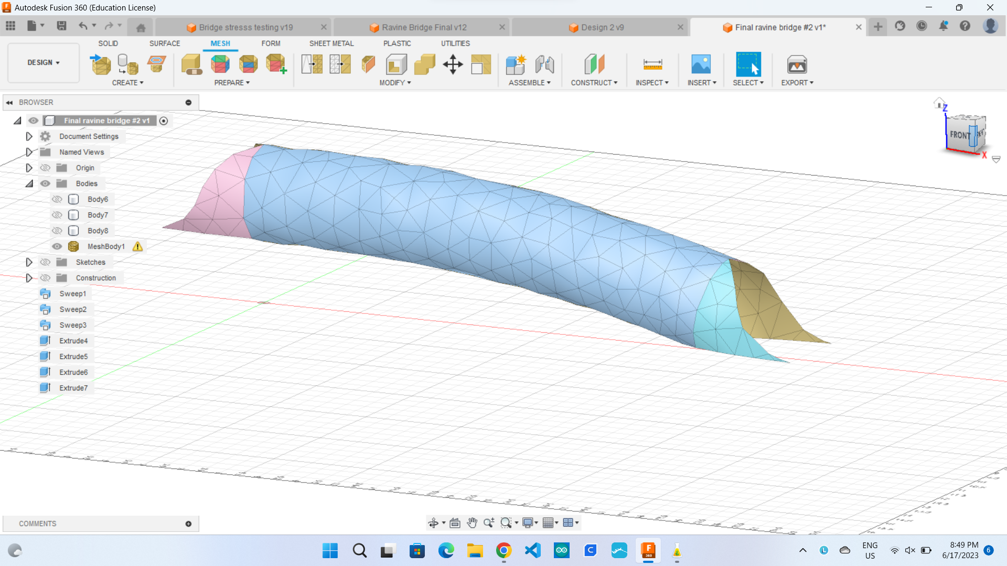1007x566 pixels.
Task: Open the DESIGN workspace dropdown
Action: [43, 62]
